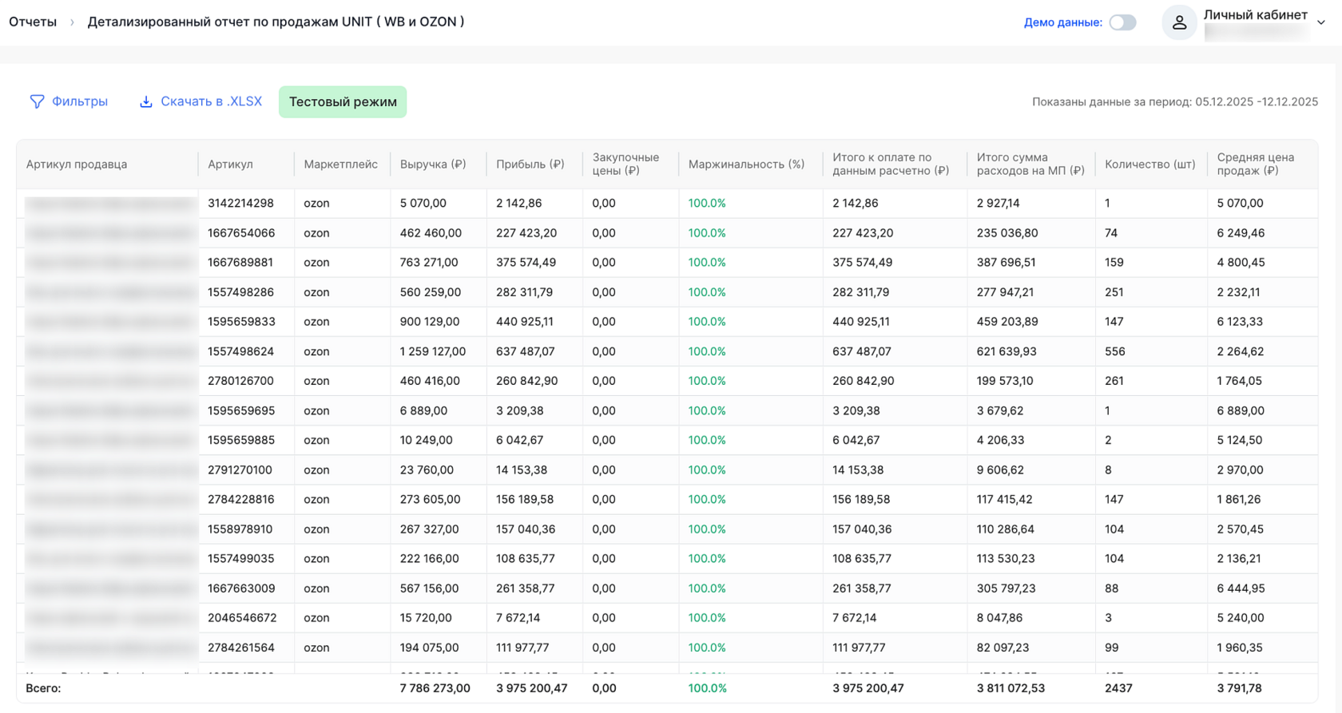The width and height of the screenshot is (1342, 713).
Task: Click the download arrow icon
Action: [x=146, y=101]
